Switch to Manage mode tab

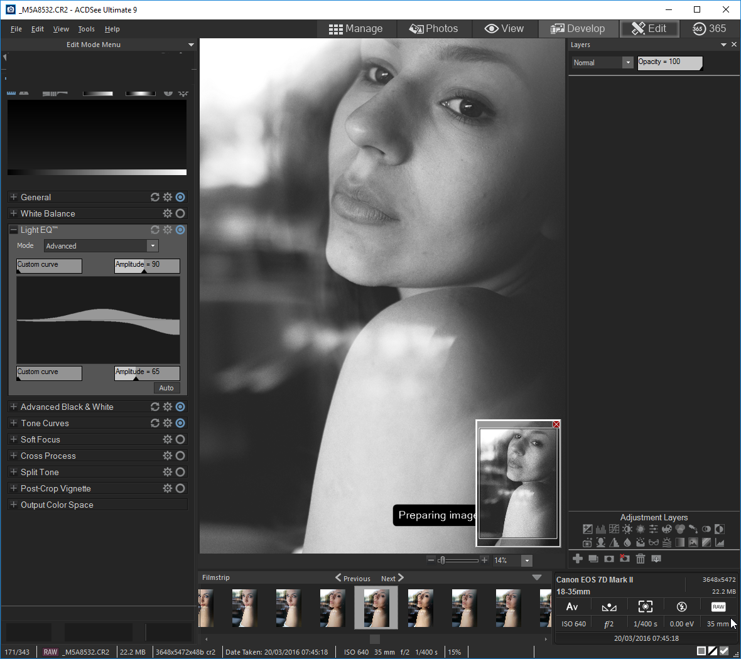point(356,29)
